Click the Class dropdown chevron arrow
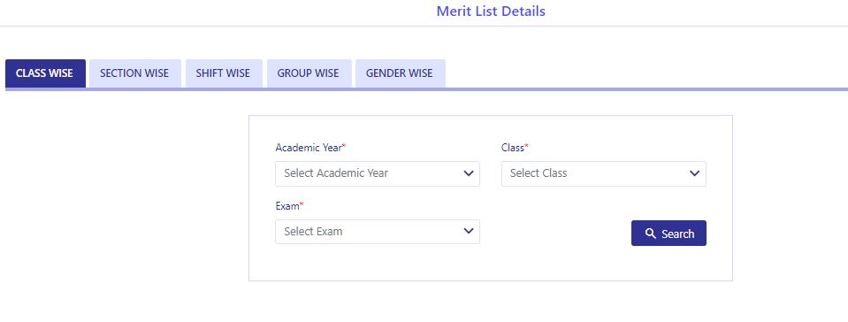This screenshot has height=322, width=848. 694,173
